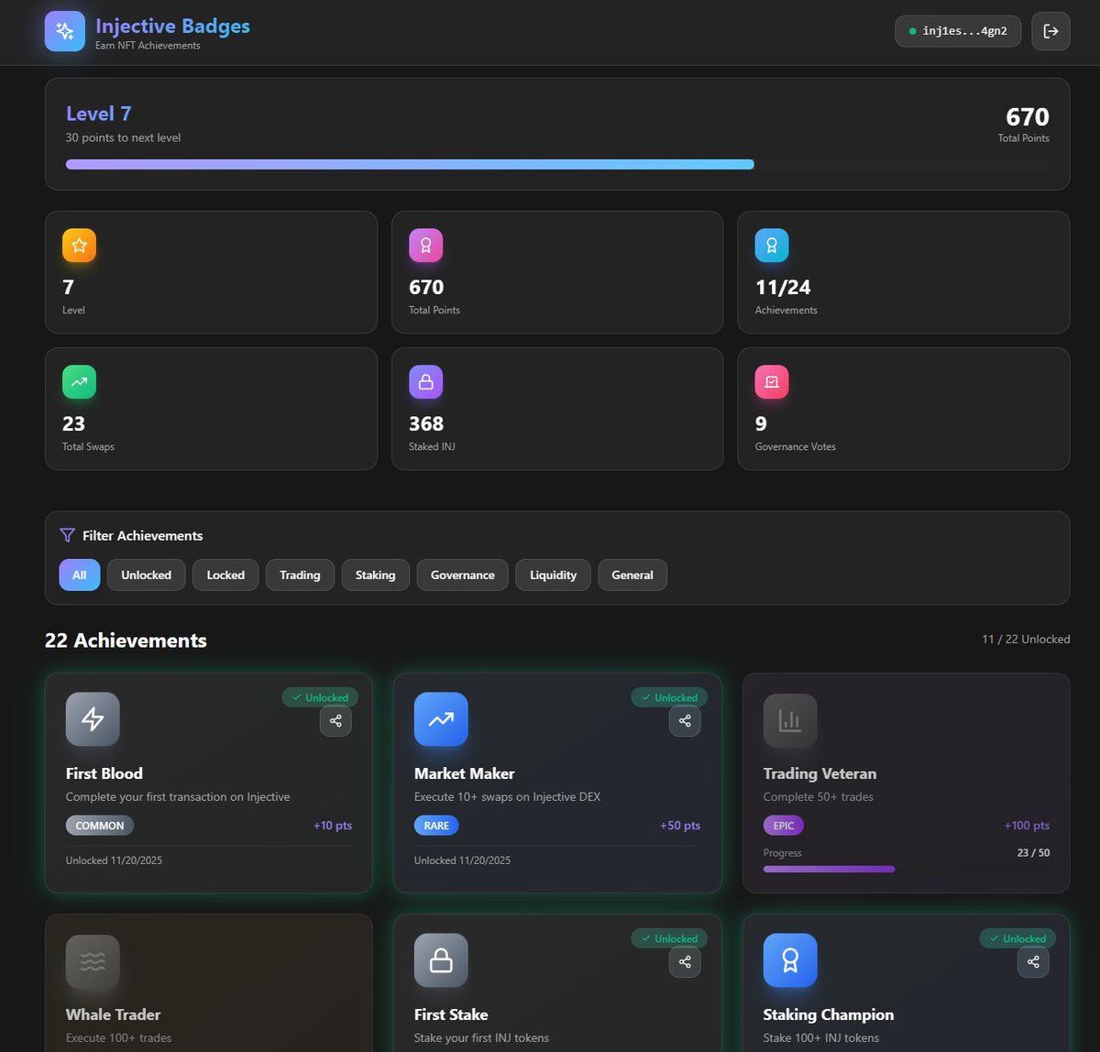Click the logout arrow icon button

tap(1050, 31)
